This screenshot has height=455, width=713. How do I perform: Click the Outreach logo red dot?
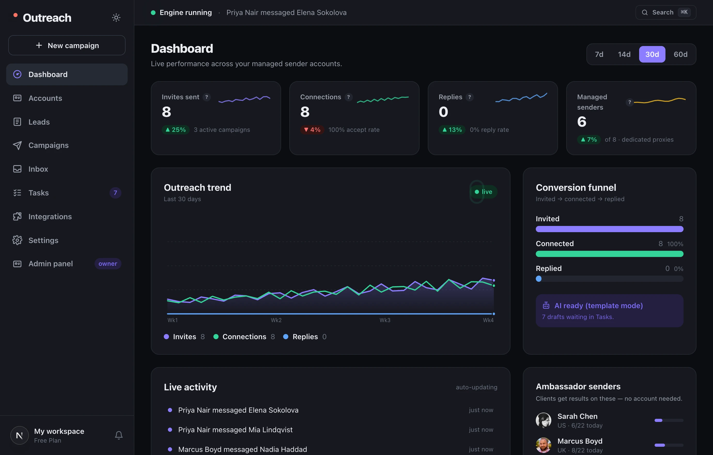point(16,15)
